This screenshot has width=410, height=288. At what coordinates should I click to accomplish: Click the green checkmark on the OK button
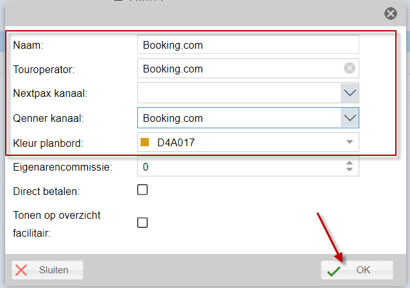pos(334,271)
